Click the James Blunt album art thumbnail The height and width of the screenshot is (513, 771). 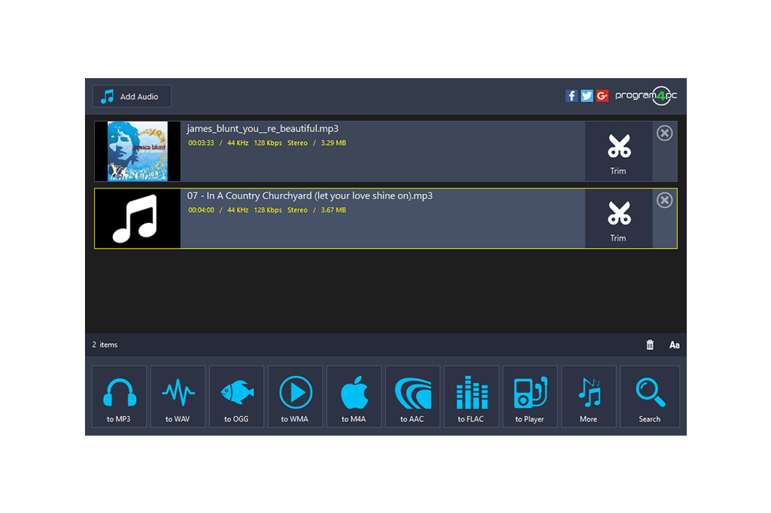(x=138, y=151)
